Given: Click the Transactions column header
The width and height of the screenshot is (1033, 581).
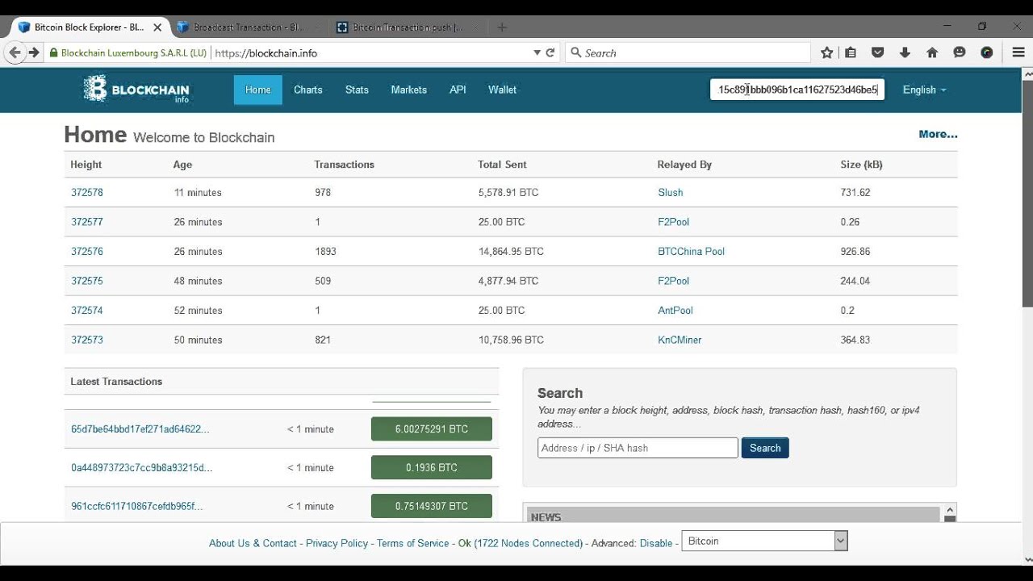Looking at the screenshot, I should [x=345, y=165].
